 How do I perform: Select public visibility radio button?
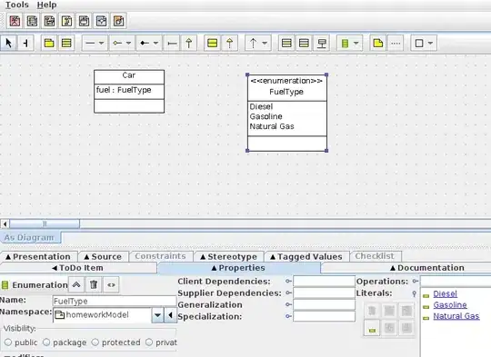click(8, 342)
